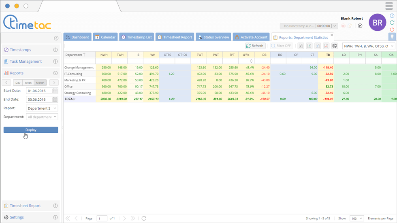Open Start Date calendar picker
This screenshot has width=397, height=223.
[55, 91]
